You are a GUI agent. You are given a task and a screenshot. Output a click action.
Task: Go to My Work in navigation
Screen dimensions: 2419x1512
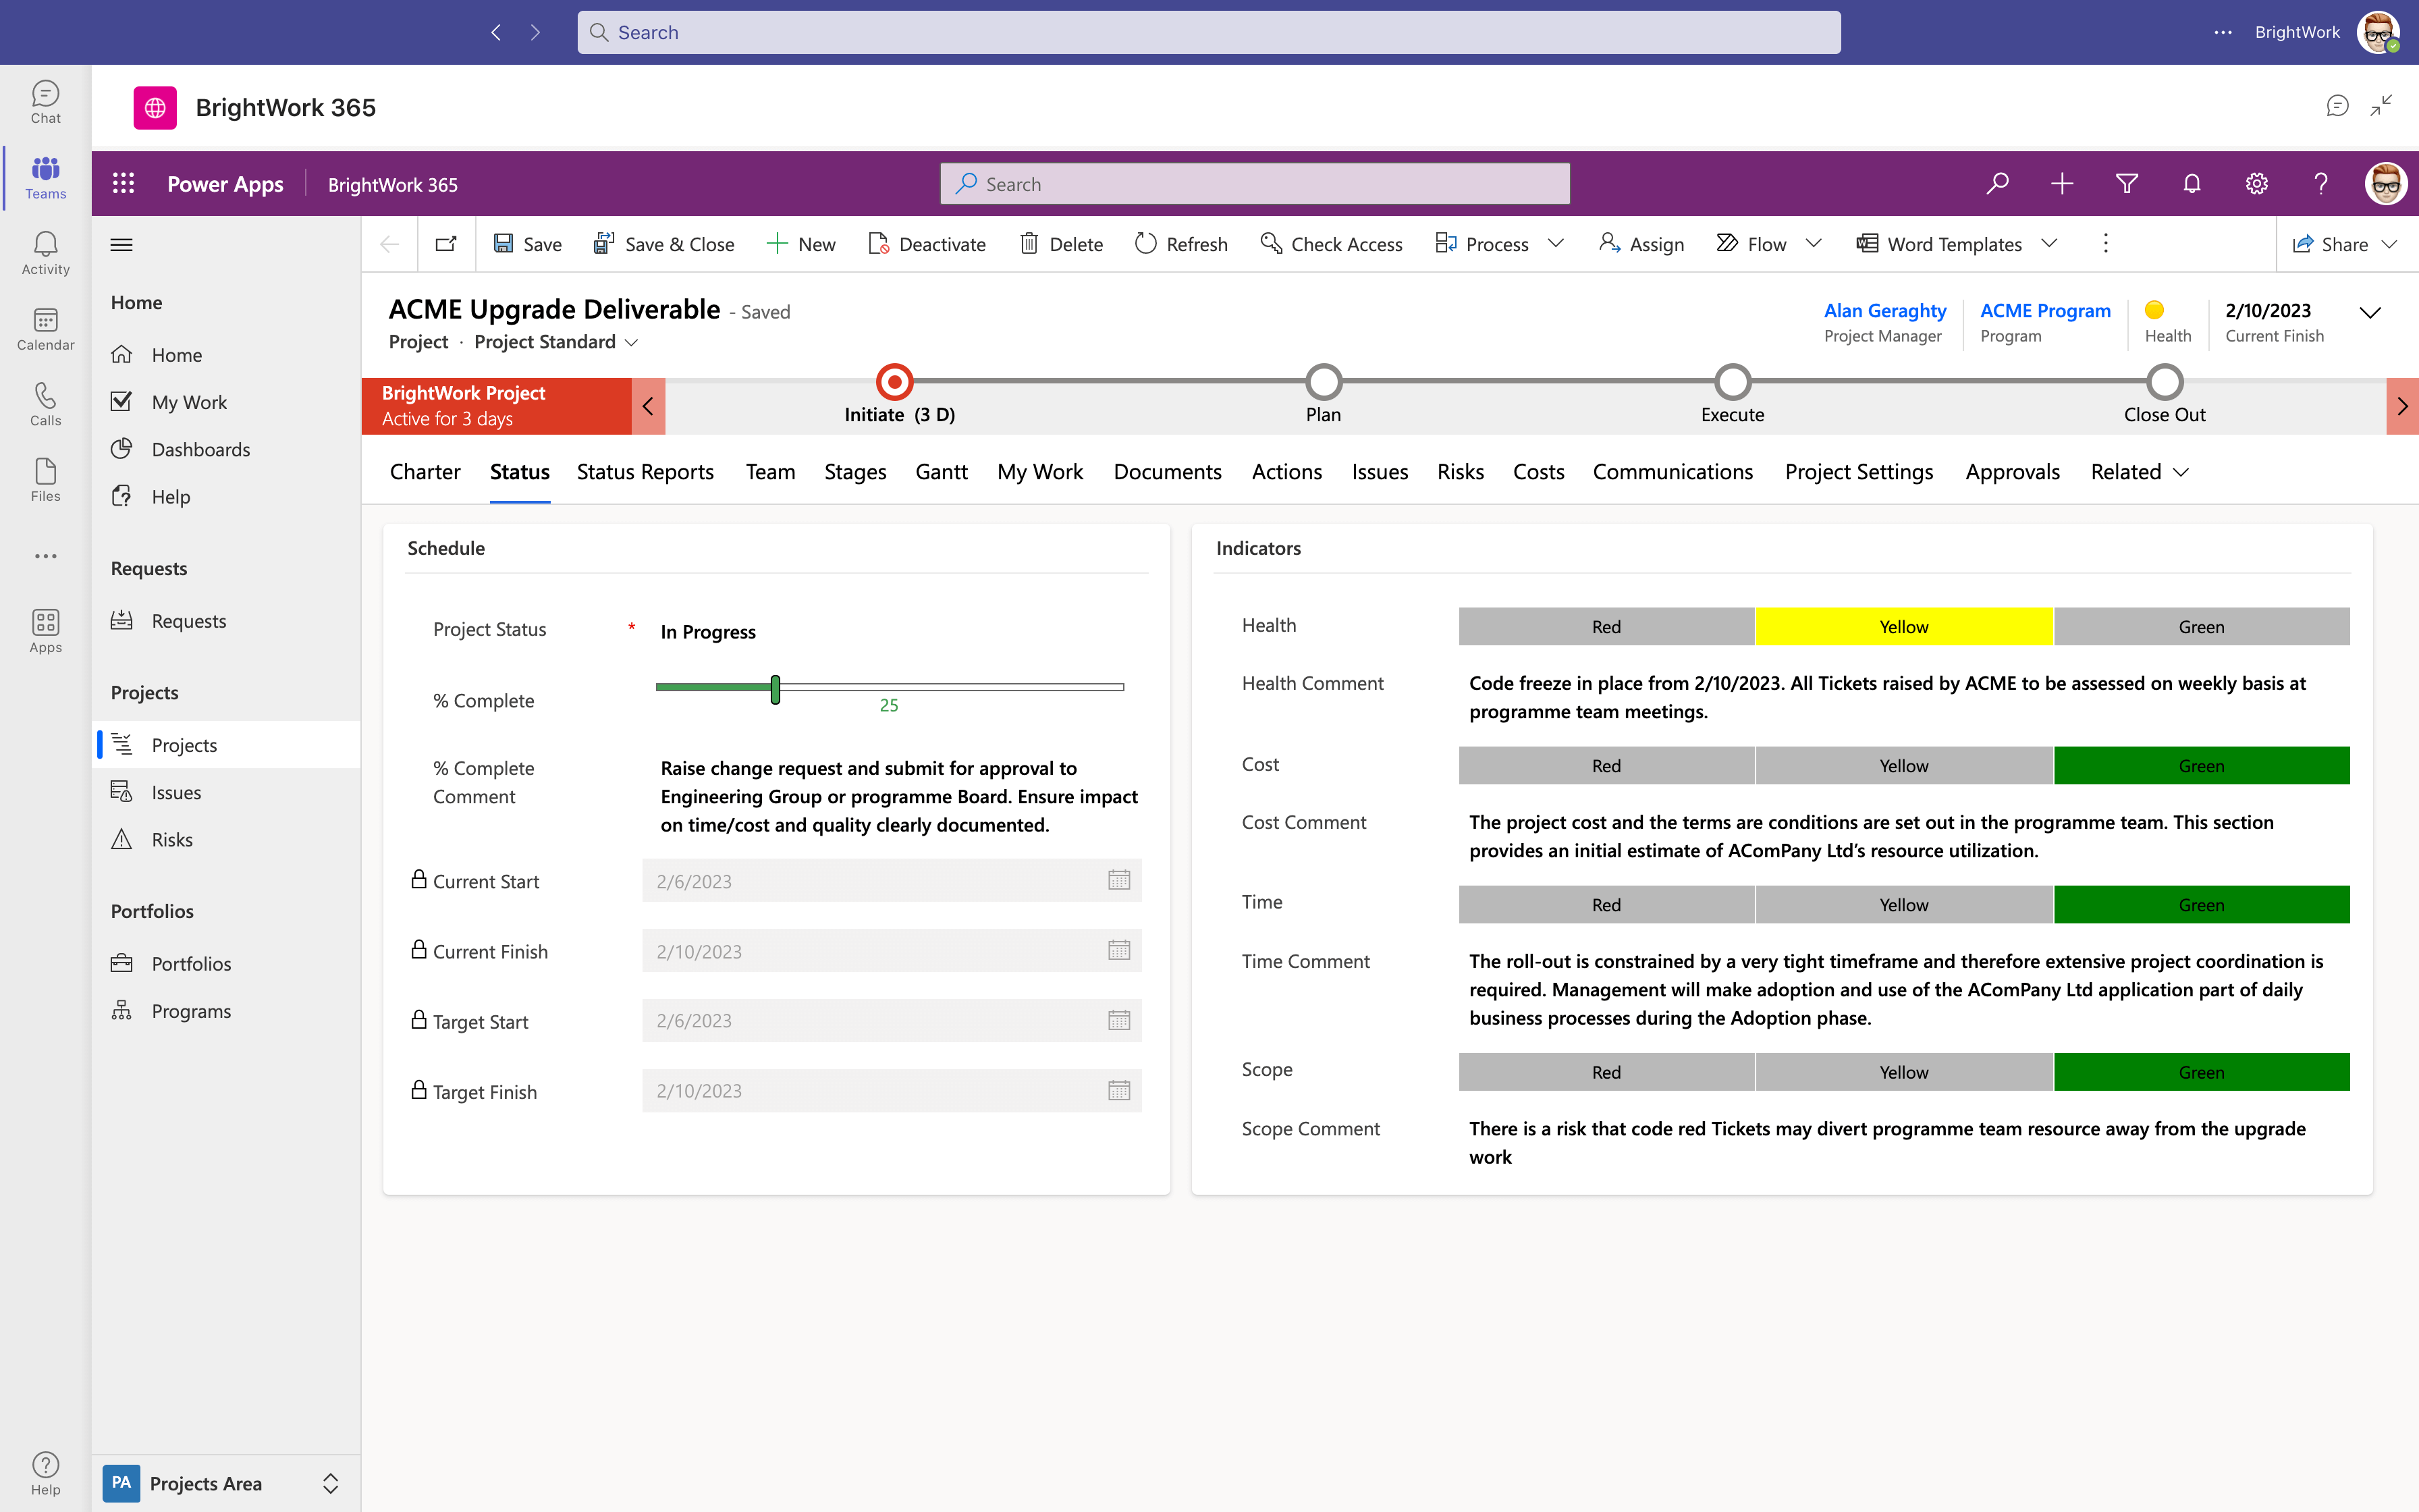(x=226, y=402)
